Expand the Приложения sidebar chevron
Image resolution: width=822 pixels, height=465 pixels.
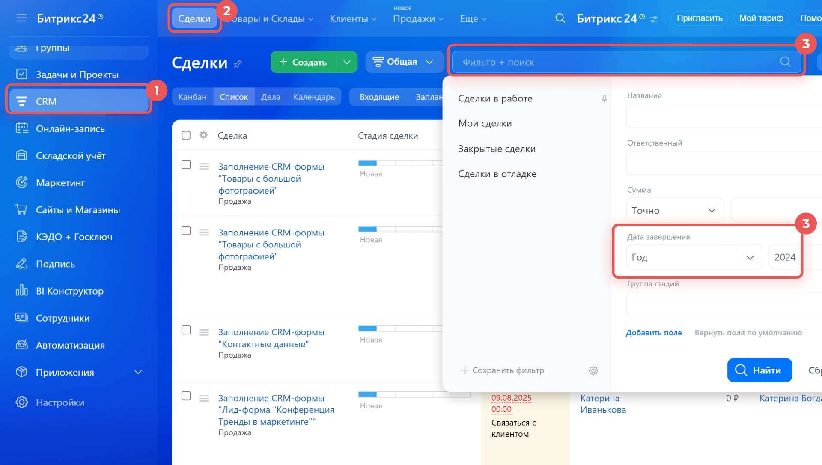coord(138,372)
